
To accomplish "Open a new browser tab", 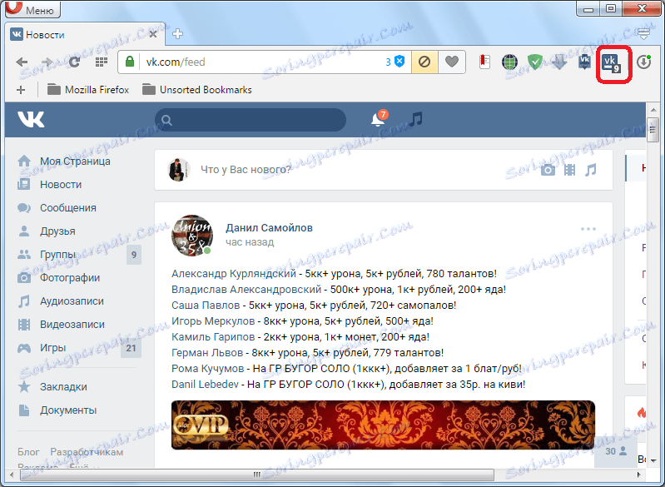I will click(x=178, y=34).
